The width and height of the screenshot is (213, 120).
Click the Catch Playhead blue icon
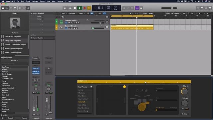pos(104,13)
